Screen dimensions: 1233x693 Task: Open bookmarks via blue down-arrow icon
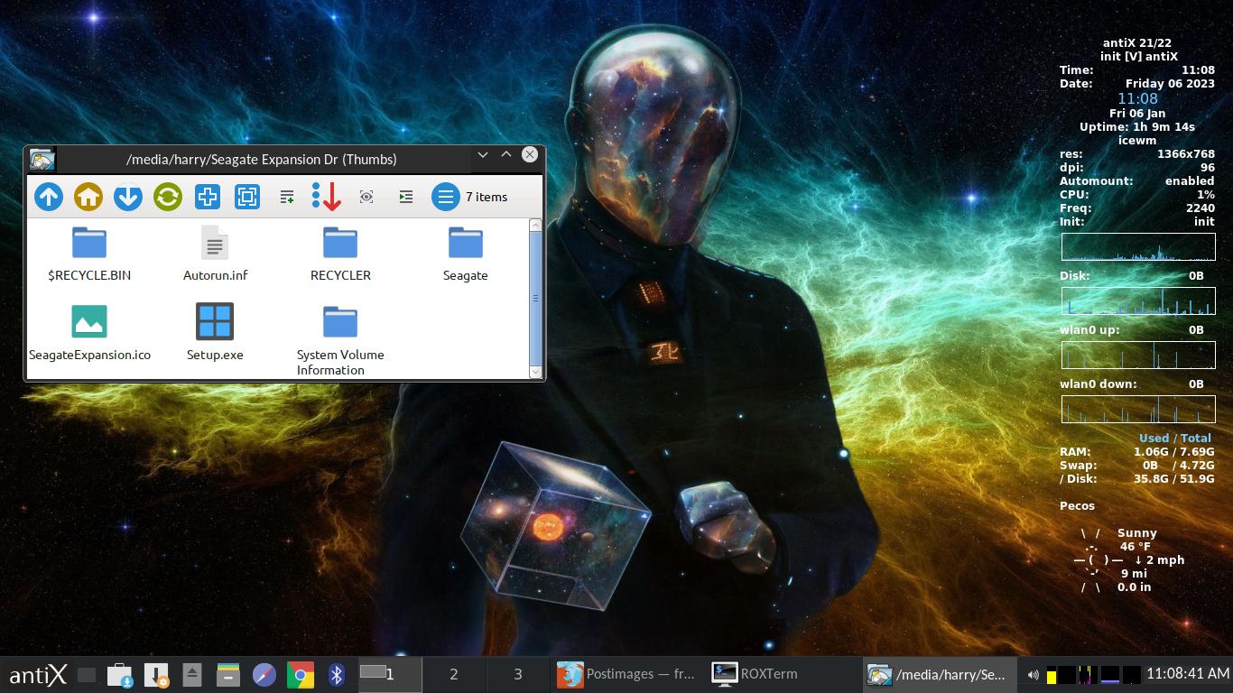tap(128, 197)
